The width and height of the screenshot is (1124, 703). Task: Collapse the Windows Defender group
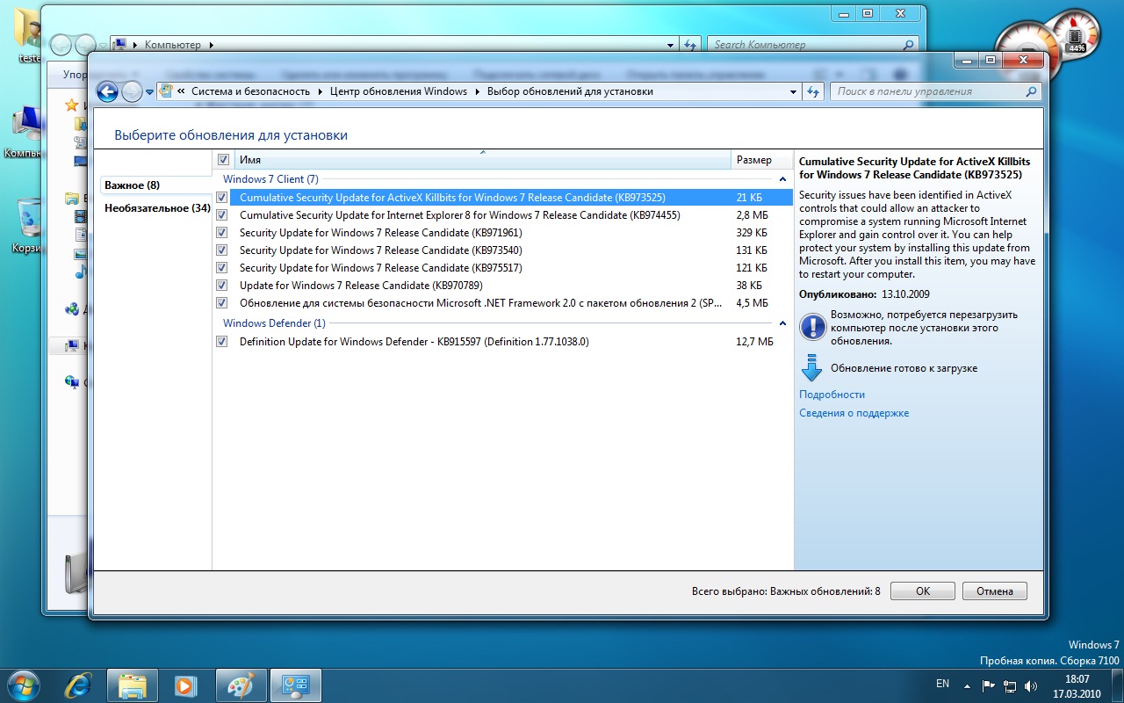[782, 323]
